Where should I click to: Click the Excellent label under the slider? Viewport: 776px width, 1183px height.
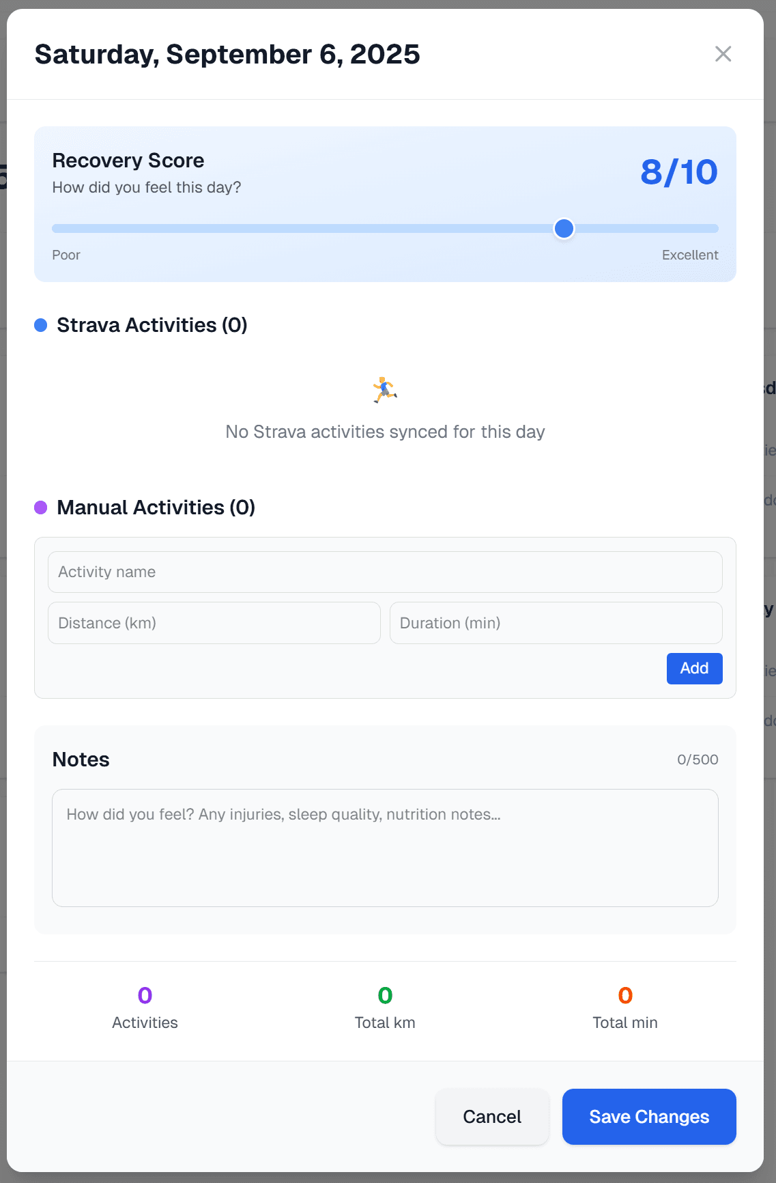pos(691,254)
